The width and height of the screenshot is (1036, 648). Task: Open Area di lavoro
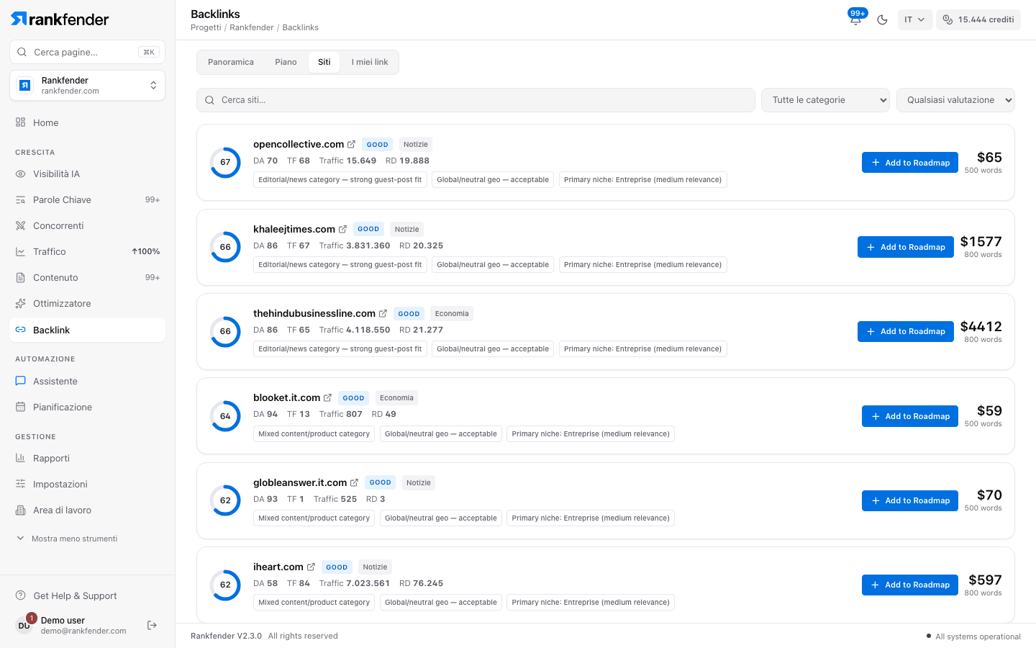click(87, 510)
